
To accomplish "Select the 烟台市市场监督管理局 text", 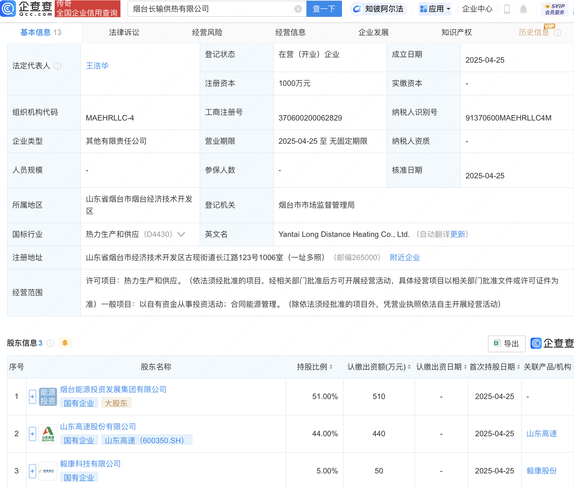I will (x=316, y=205).
